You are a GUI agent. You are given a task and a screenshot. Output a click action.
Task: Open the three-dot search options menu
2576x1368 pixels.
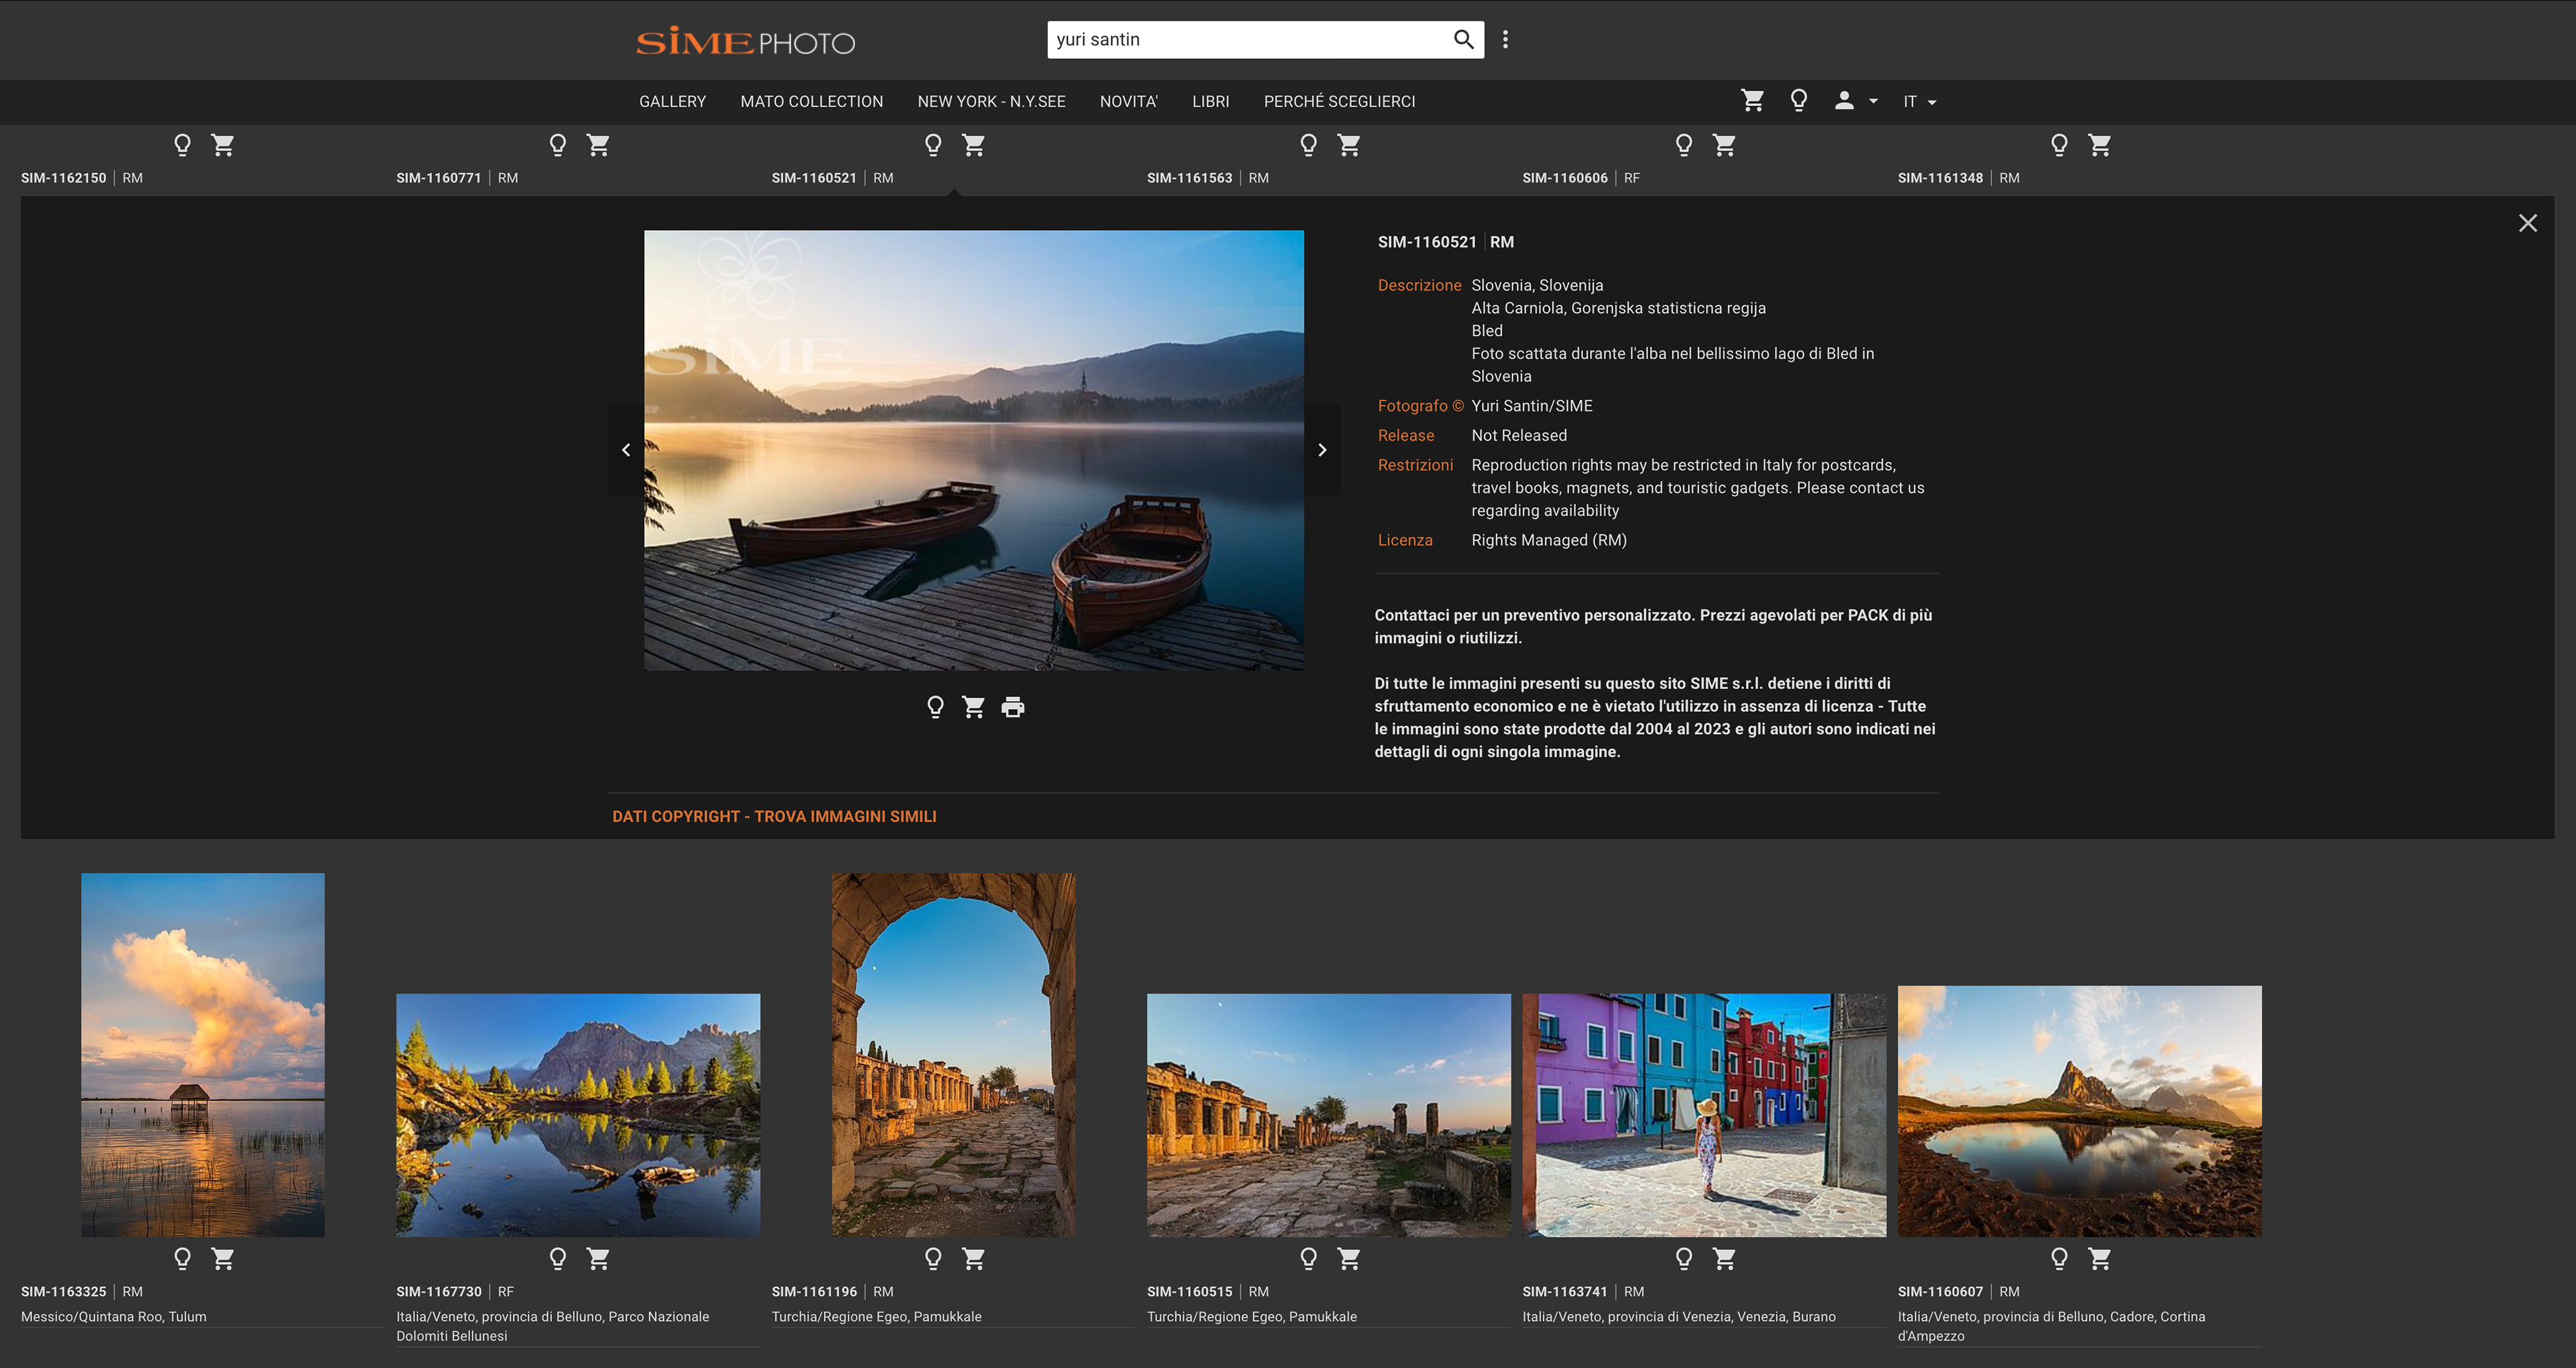(1505, 39)
